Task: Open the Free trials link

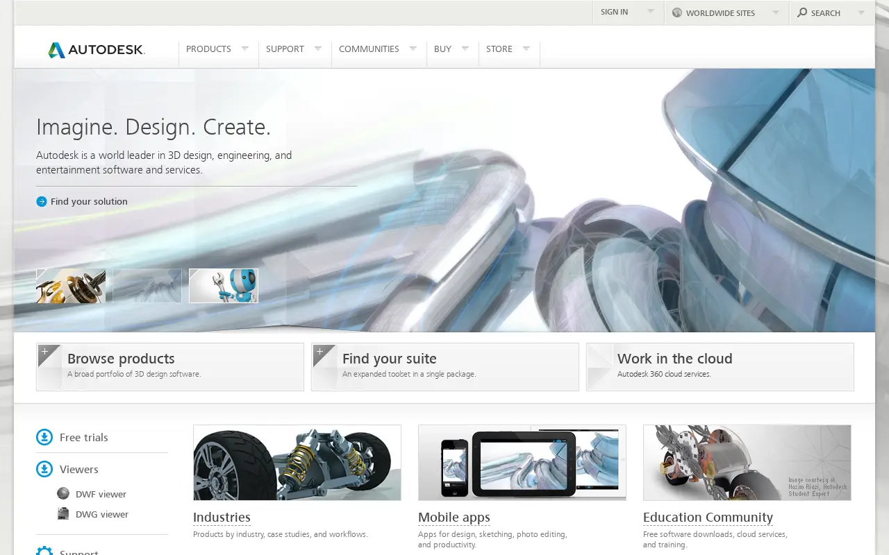Action: (x=84, y=438)
